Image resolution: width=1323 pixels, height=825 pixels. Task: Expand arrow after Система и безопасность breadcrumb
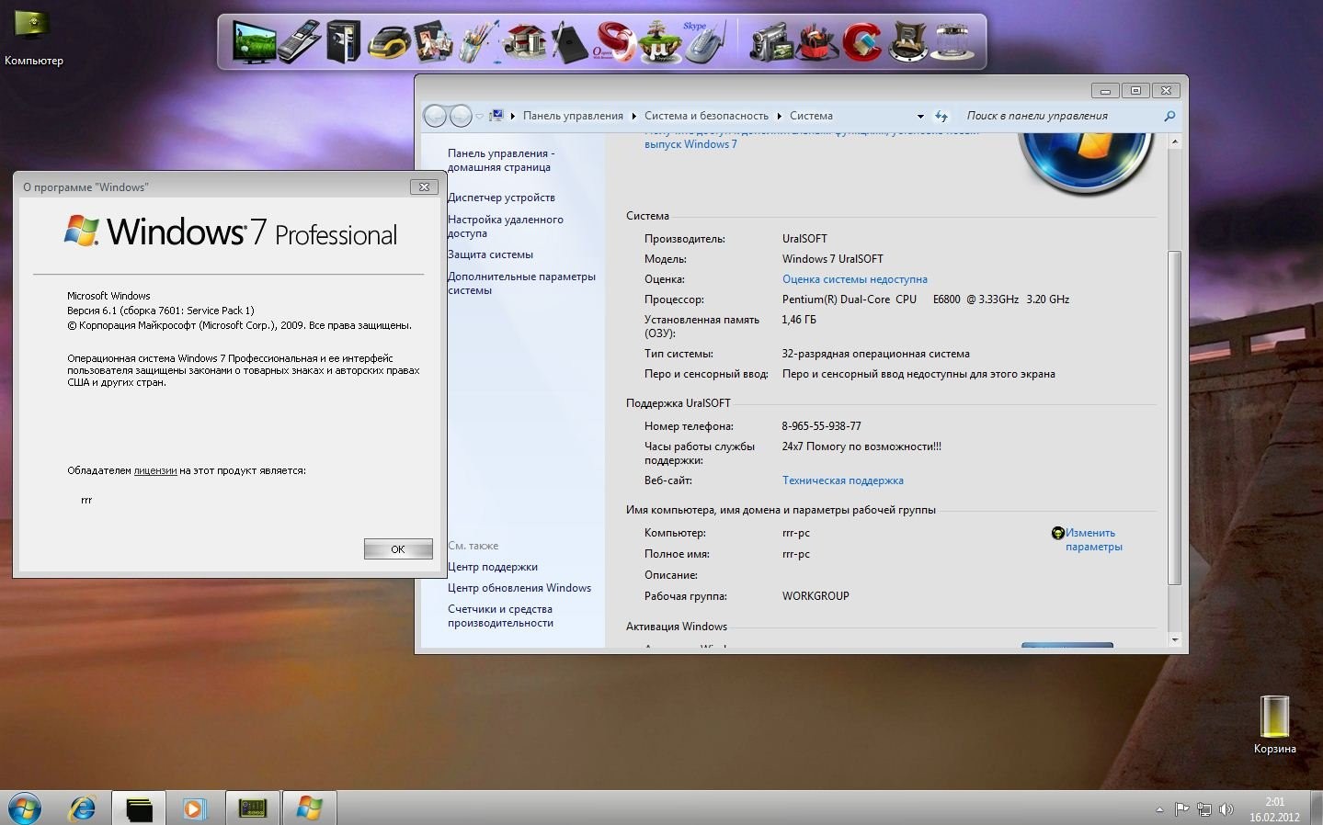(x=779, y=116)
